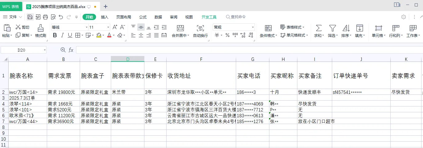Viewport: 423px width, 148px height.
Task: Click into the formula bar input
Action: (249, 50)
